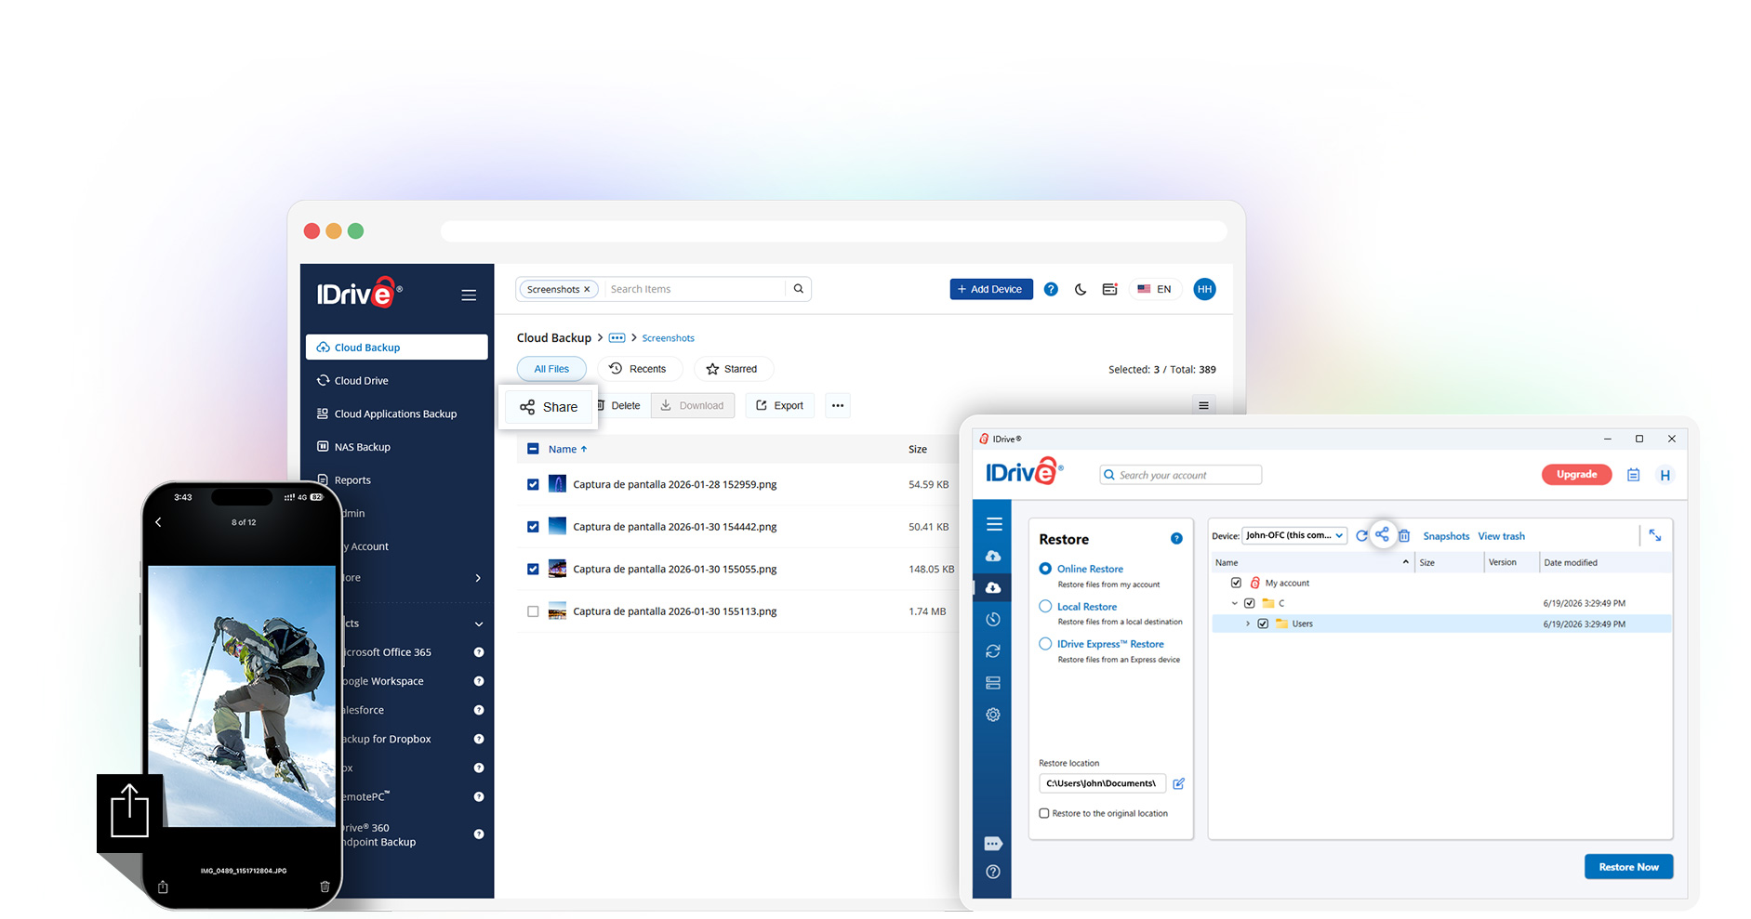Click the Add Device button

[x=991, y=289]
